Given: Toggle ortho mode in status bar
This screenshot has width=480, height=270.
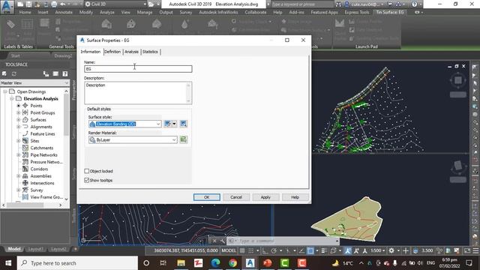Looking at the screenshot, I should pos(265,250).
